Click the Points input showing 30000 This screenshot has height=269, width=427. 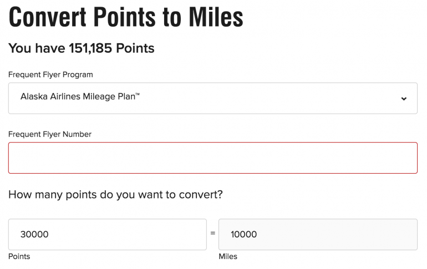tap(108, 235)
